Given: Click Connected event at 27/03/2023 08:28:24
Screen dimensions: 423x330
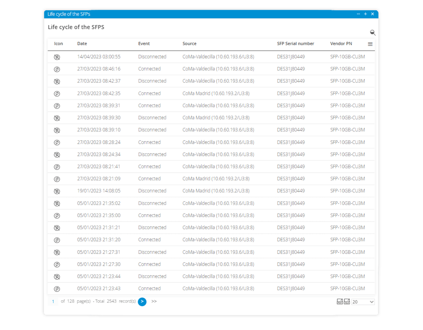Looking at the screenshot, I should [149, 142].
